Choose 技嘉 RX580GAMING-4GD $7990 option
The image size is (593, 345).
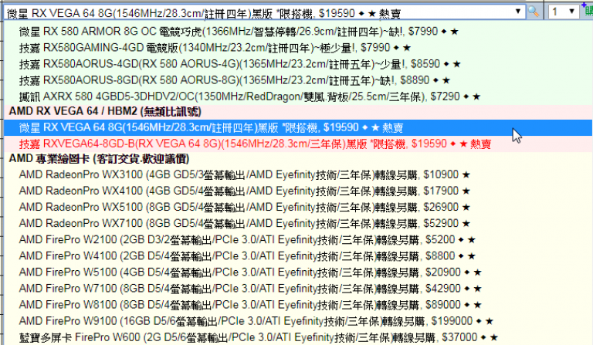(x=298, y=48)
